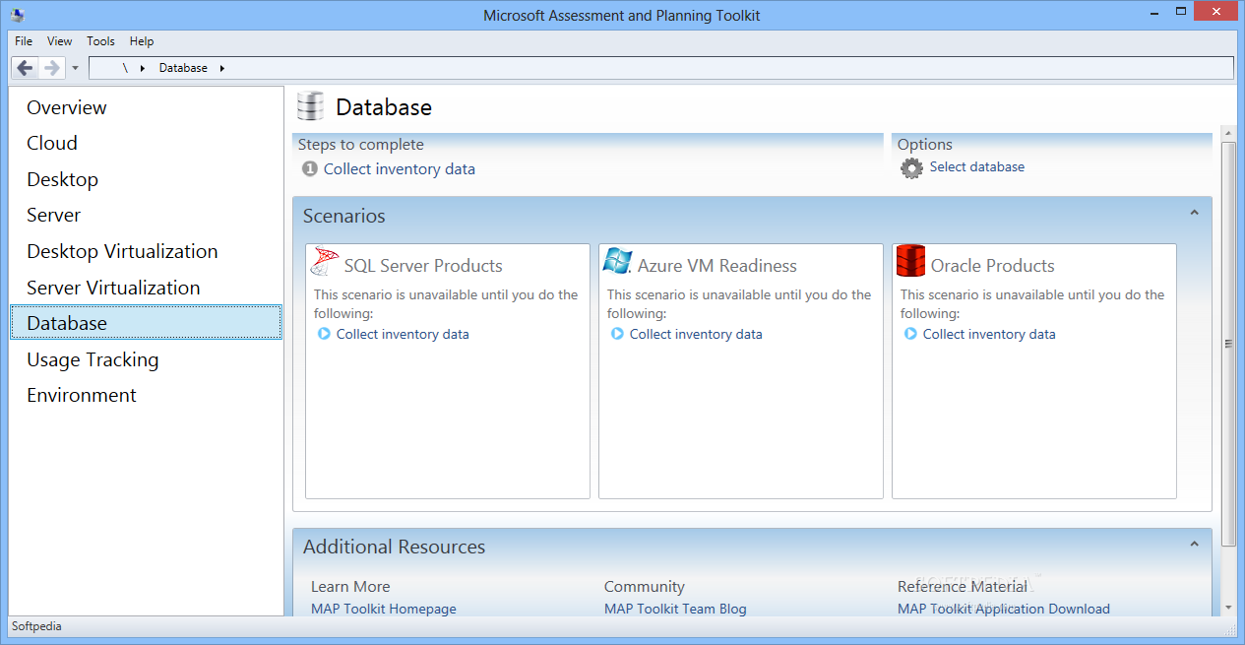Click the Options heading
This screenshot has width=1245, height=645.
925,145
